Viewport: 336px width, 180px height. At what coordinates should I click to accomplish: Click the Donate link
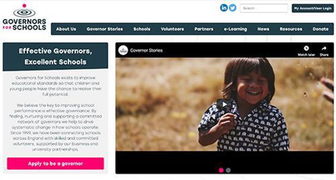point(321,29)
